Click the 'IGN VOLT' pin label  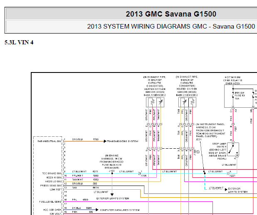(x=55, y=214)
